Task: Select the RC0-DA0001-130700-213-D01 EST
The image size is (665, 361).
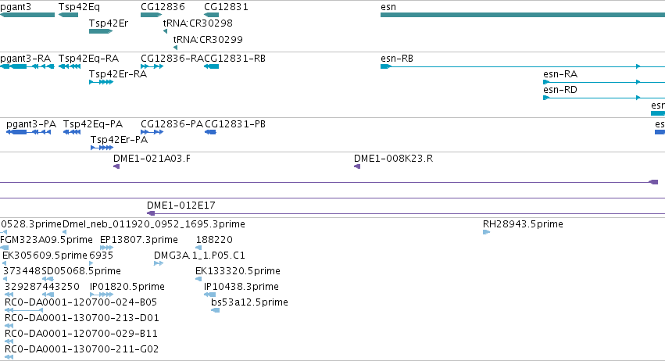Action: (x=9, y=326)
